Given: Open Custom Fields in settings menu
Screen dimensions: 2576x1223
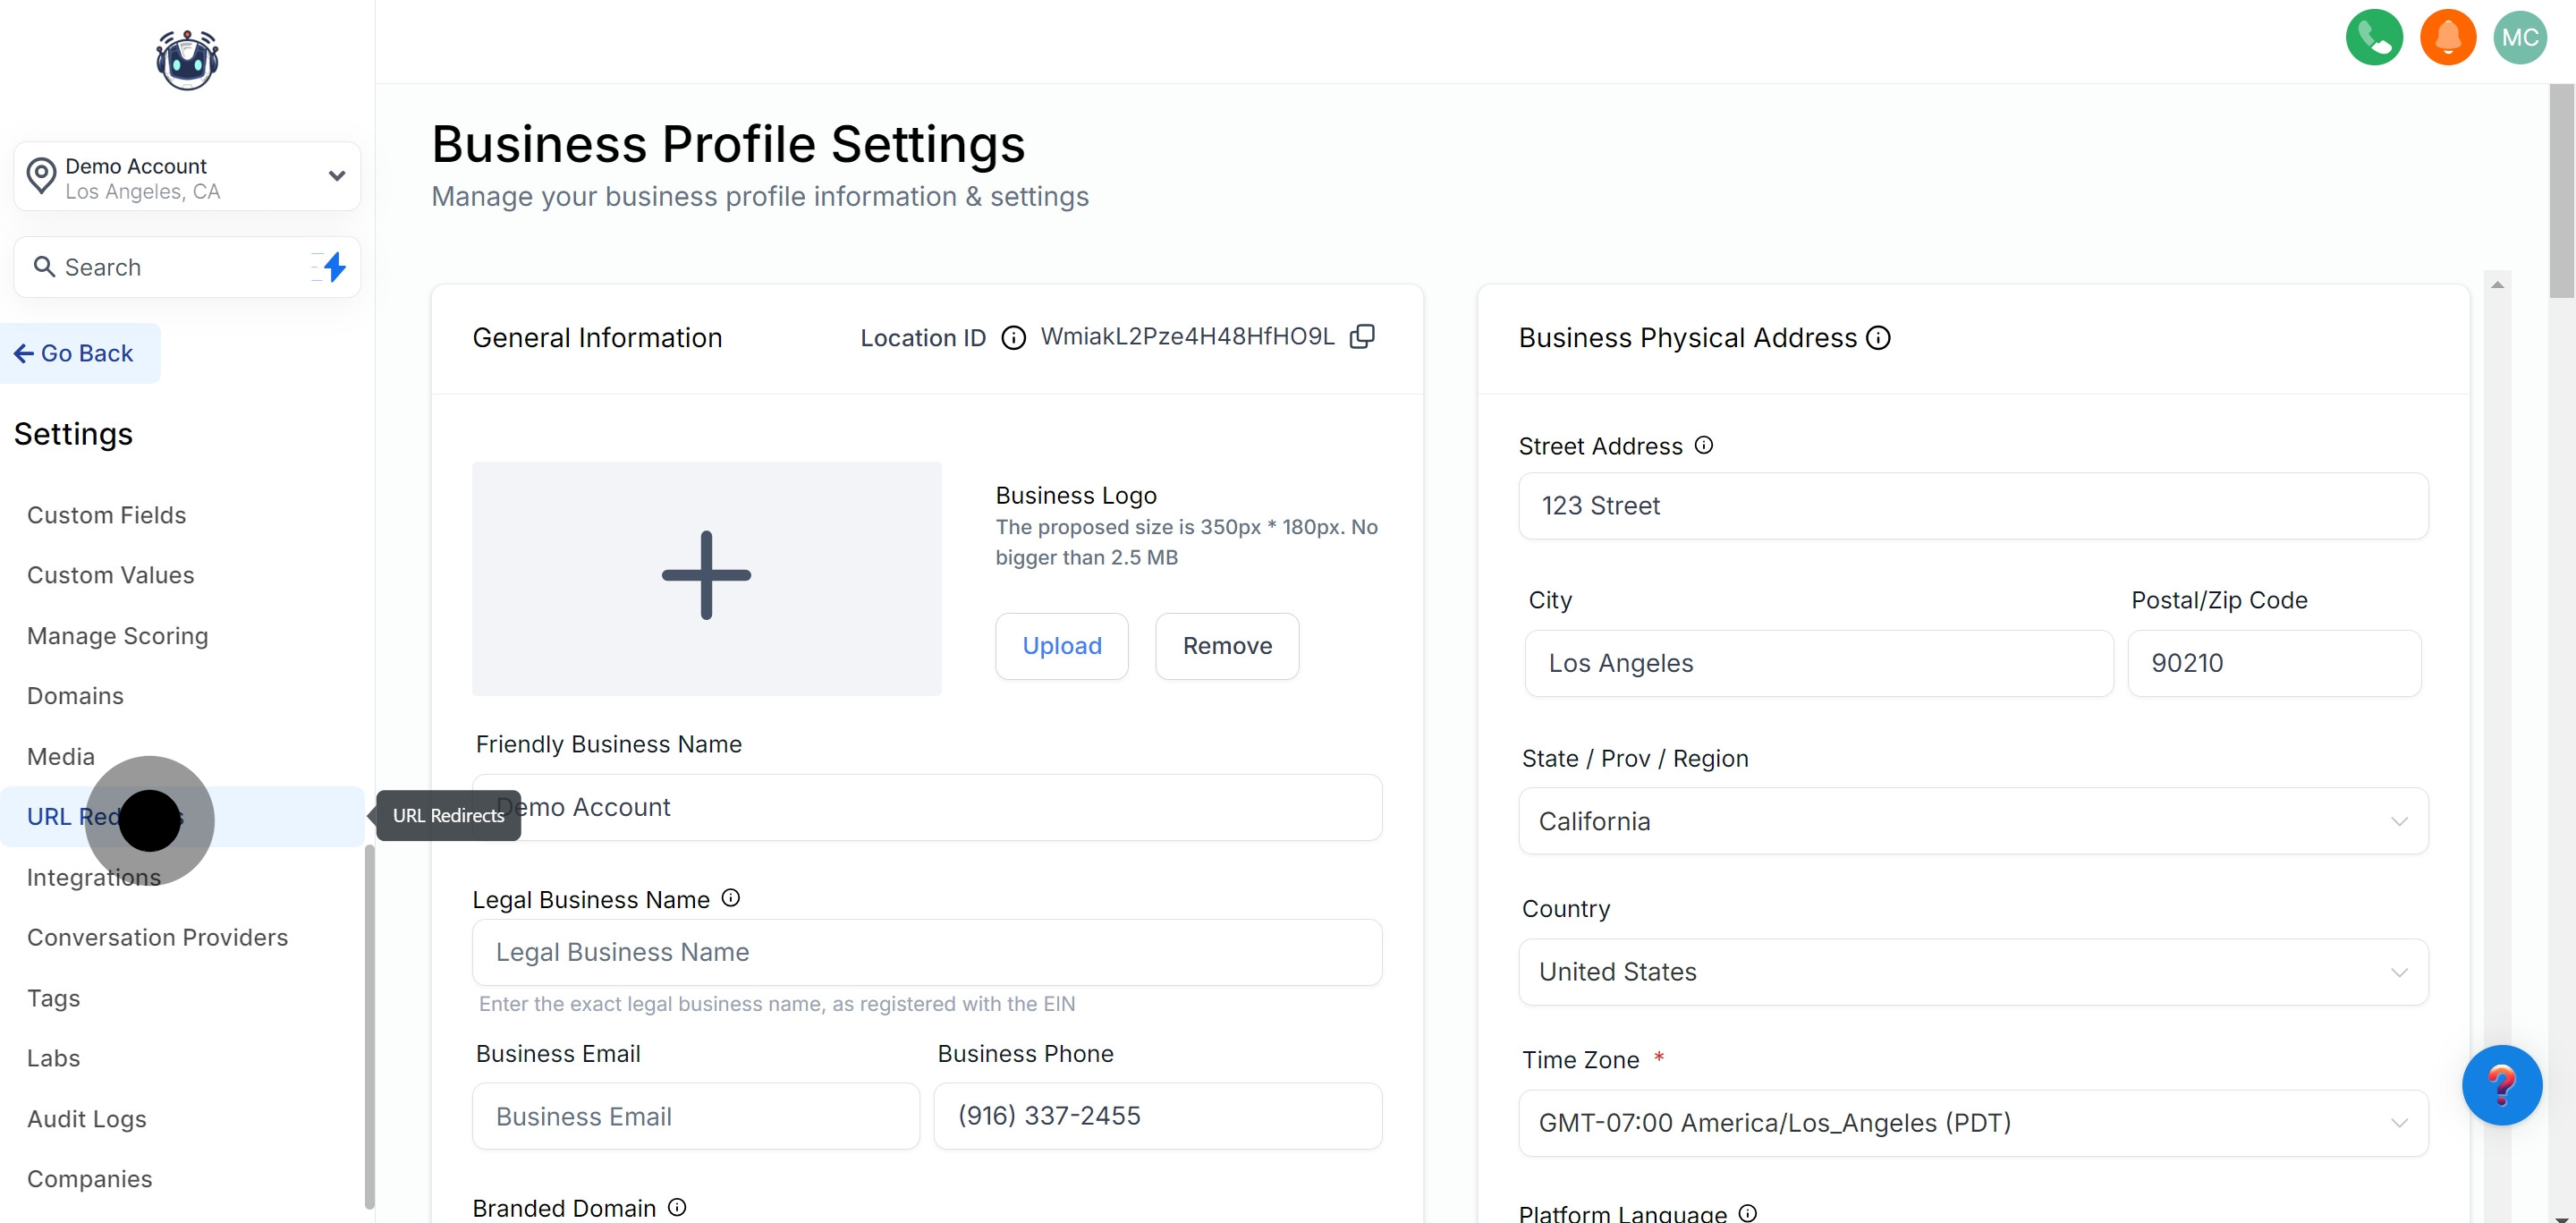Looking at the screenshot, I should [x=106, y=515].
